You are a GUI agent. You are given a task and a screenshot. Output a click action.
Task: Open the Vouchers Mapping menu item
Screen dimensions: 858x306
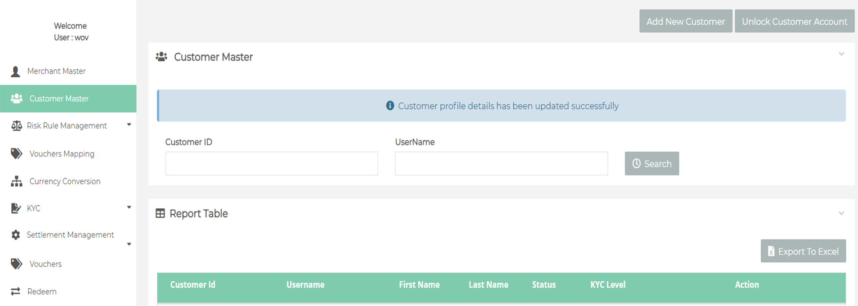pyautogui.click(x=62, y=154)
